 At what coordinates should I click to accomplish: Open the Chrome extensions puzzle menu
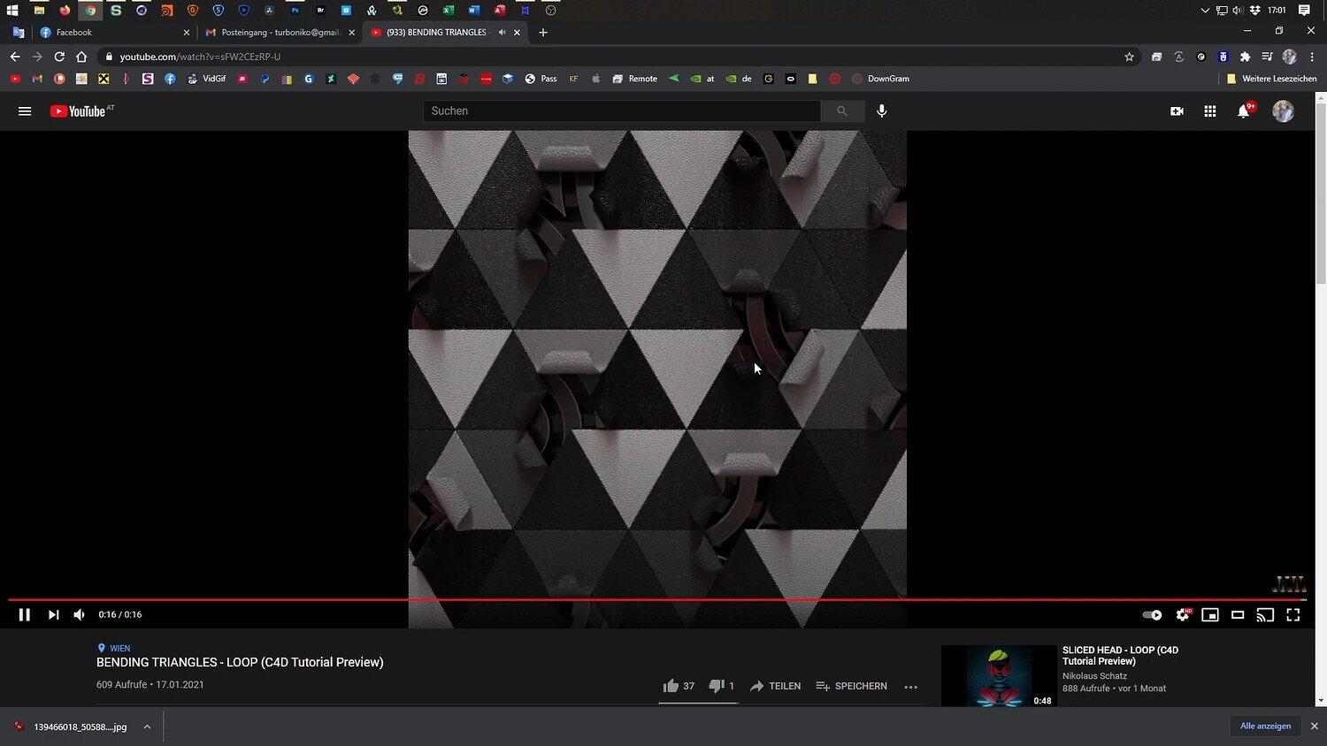click(1246, 57)
